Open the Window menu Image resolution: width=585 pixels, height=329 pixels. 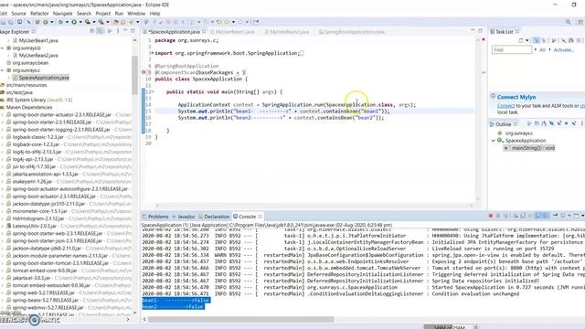pos(136,14)
